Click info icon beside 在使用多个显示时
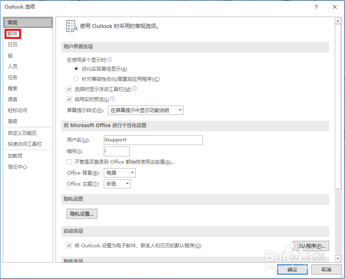Image resolution: width=345 pixels, height=279 pixels. (x=109, y=60)
